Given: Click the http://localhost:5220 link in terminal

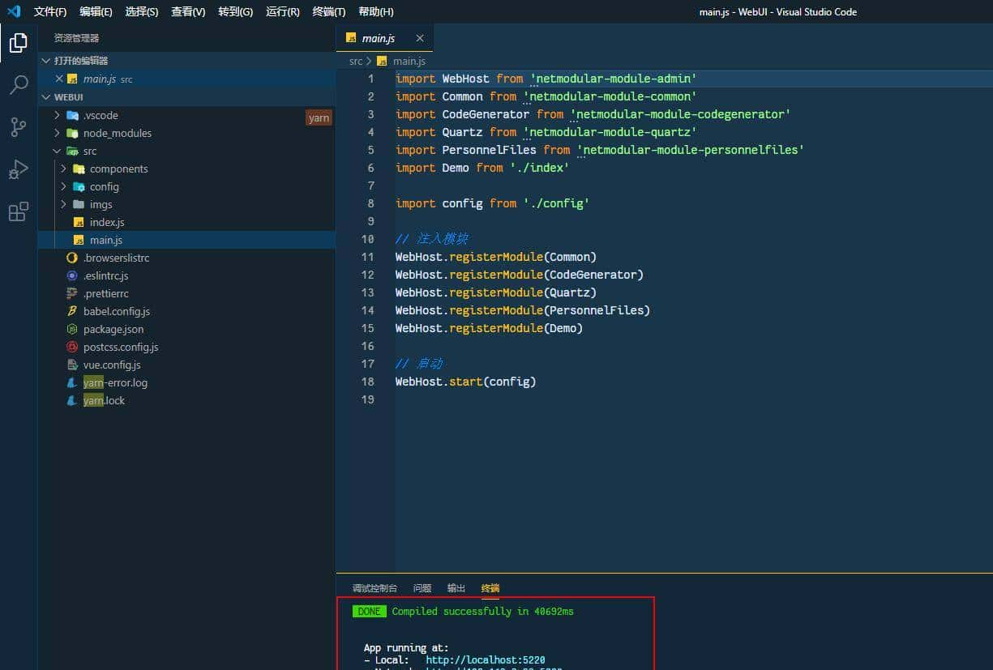Looking at the screenshot, I should pyautogui.click(x=485, y=660).
